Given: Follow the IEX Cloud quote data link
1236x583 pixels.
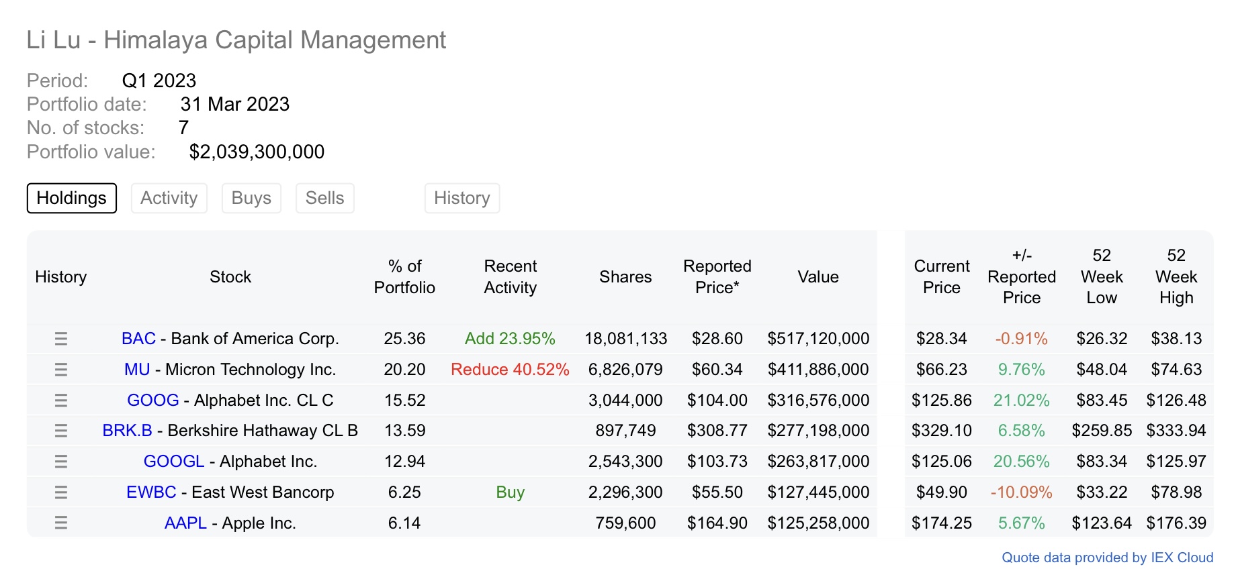Looking at the screenshot, I should (1108, 558).
